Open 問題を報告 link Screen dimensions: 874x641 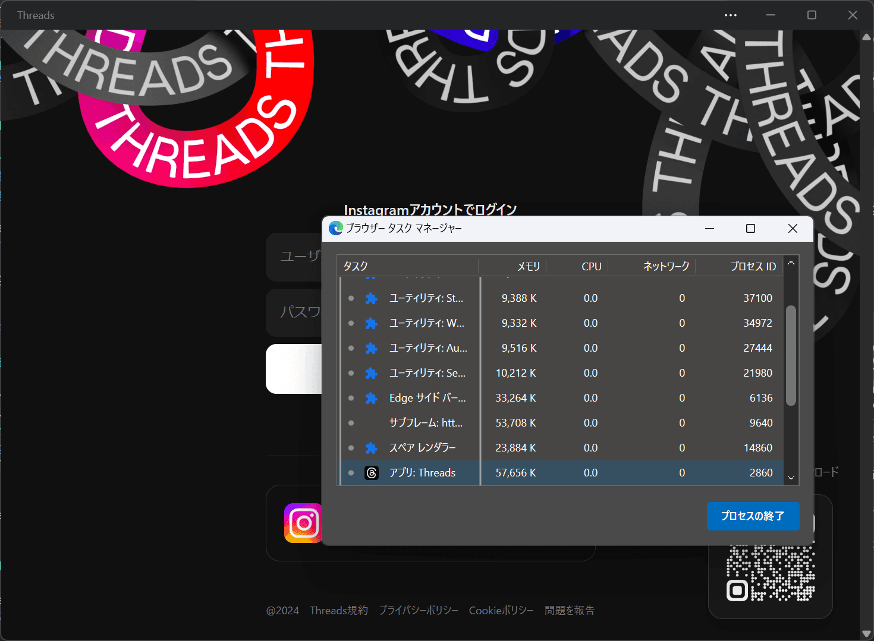pos(570,611)
